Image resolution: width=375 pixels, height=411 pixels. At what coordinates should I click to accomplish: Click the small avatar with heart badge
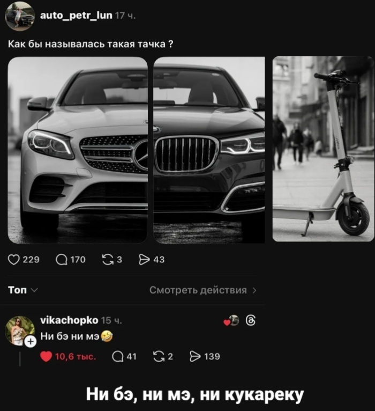pos(232,321)
